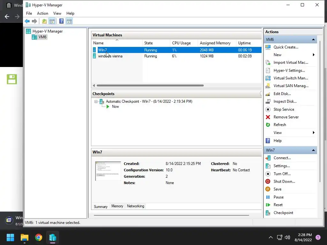Sort by the Assigned Memory column header
The height and width of the screenshot is (245, 327).
coord(217,43)
